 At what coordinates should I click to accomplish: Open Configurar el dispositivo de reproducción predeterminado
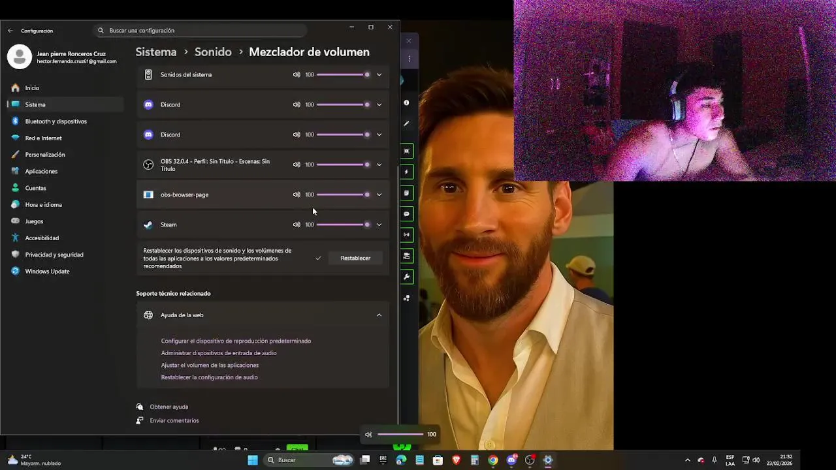coord(236,341)
